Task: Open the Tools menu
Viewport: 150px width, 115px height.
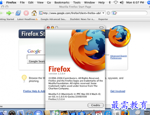Action: pos(77,3)
